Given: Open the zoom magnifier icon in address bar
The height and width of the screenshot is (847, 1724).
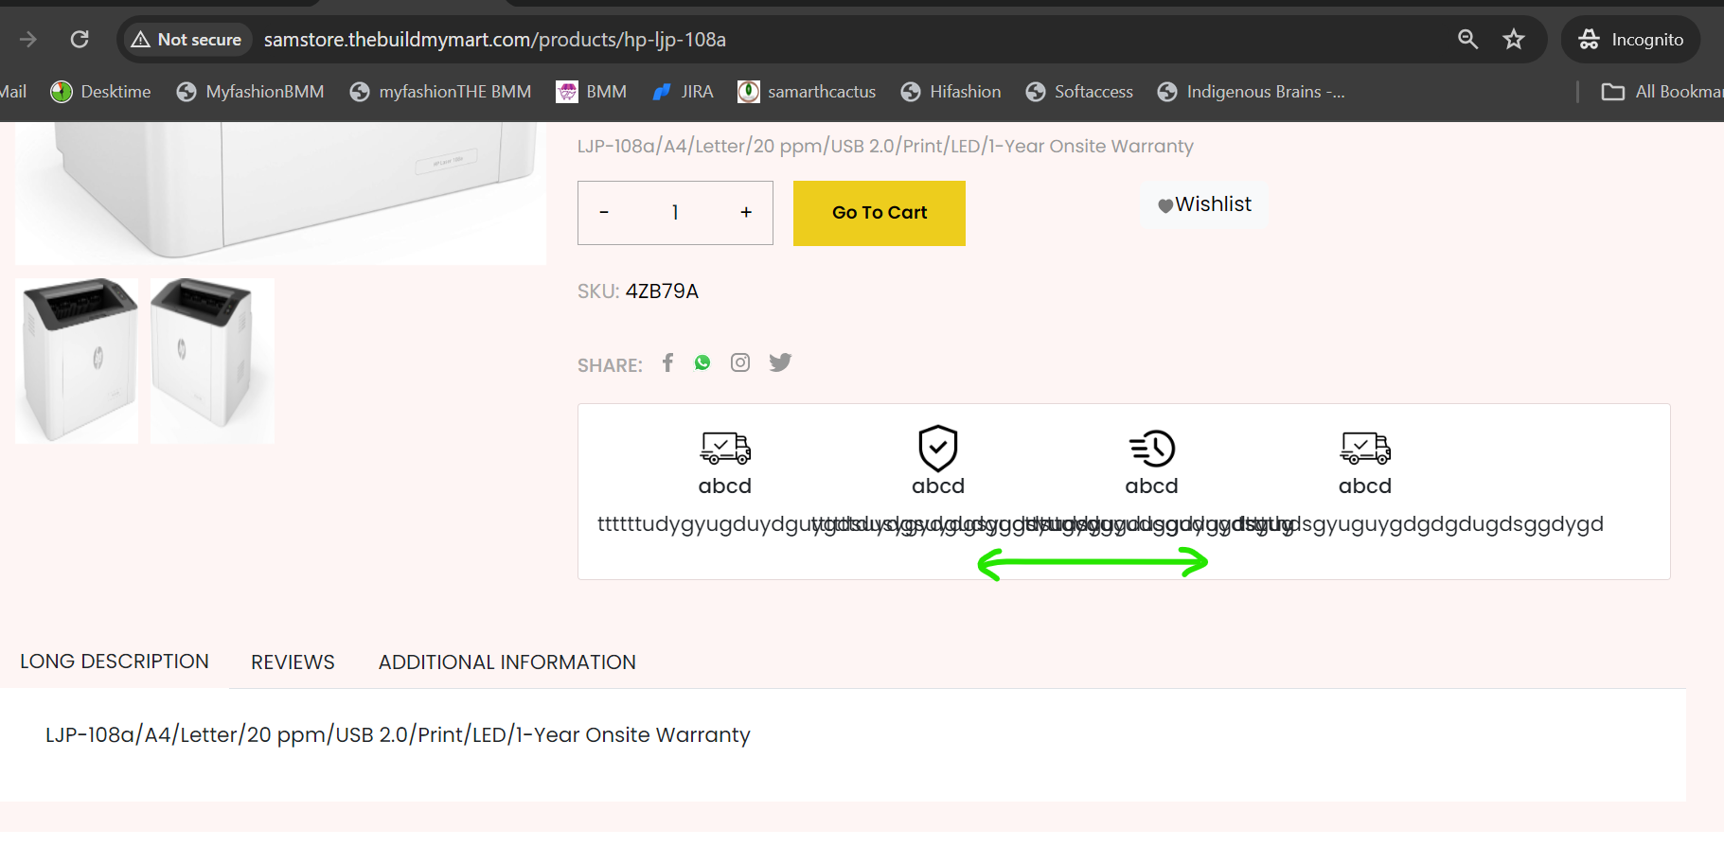Looking at the screenshot, I should tap(1467, 39).
